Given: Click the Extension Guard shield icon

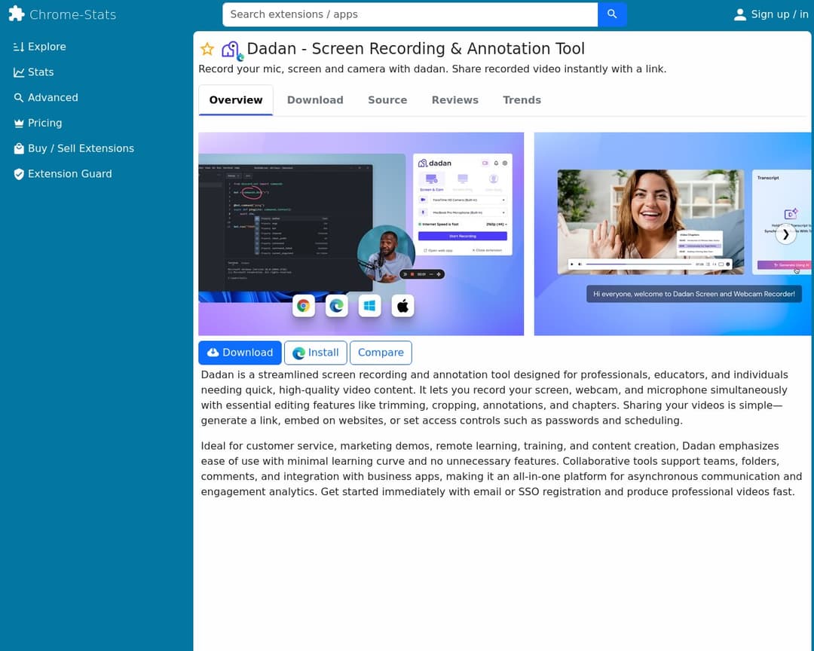Looking at the screenshot, I should (x=19, y=174).
